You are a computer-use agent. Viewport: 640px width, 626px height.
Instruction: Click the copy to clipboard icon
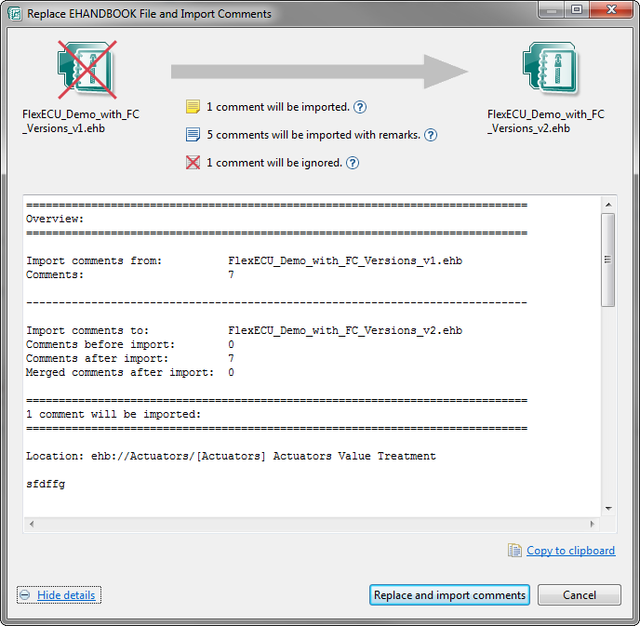tap(514, 551)
